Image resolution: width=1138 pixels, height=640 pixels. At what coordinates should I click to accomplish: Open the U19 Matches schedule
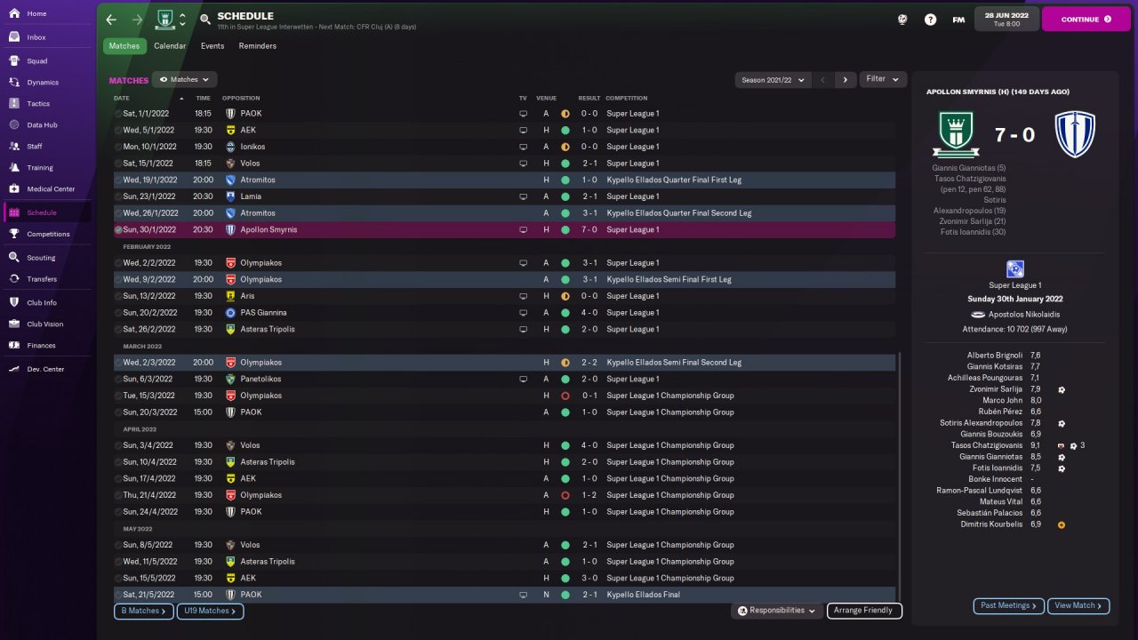pyautogui.click(x=211, y=612)
